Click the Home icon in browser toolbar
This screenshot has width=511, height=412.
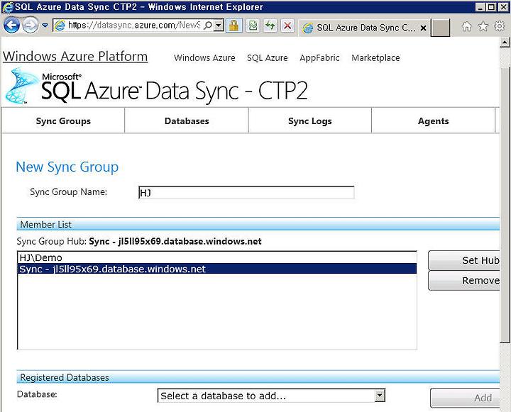467,26
